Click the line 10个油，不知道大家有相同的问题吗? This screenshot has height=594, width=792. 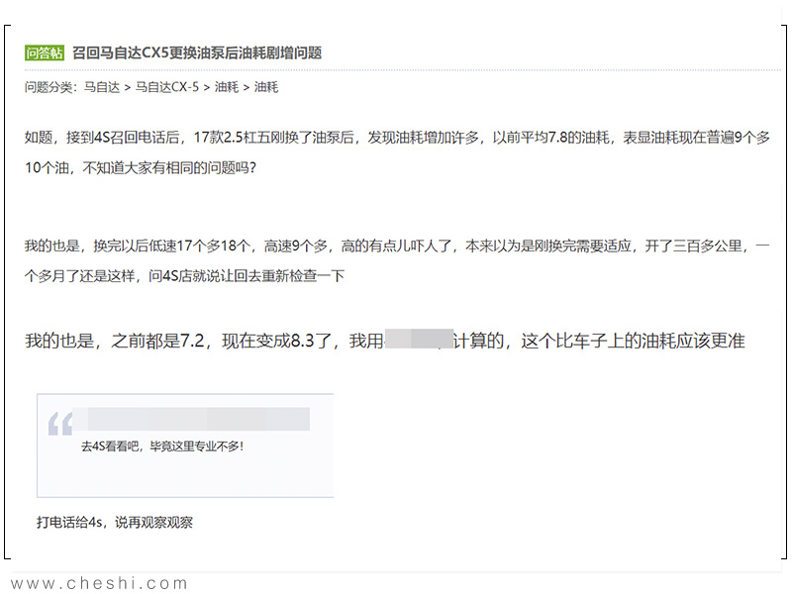(x=141, y=167)
